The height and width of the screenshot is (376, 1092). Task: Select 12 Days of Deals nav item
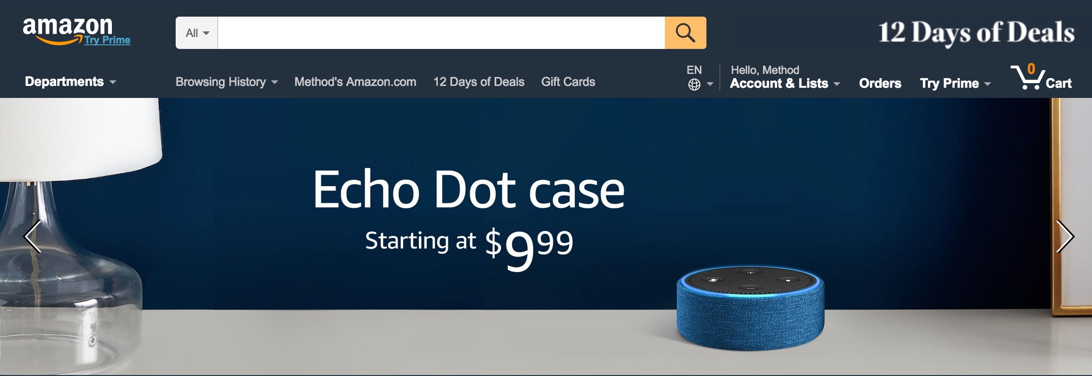(479, 82)
